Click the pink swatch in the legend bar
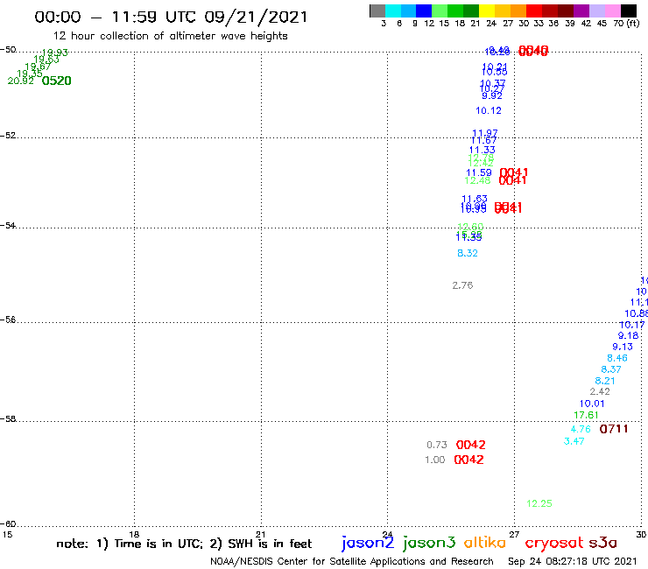This screenshot has height=569, width=648. 613,11
